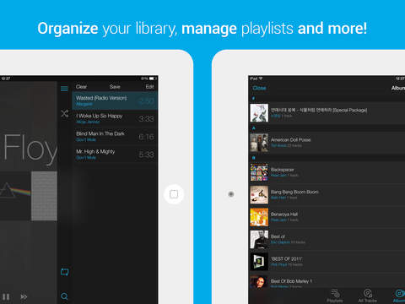405x304 pixels.
Task: Select the track Wasted (Radio Version)
Action: point(115,100)
